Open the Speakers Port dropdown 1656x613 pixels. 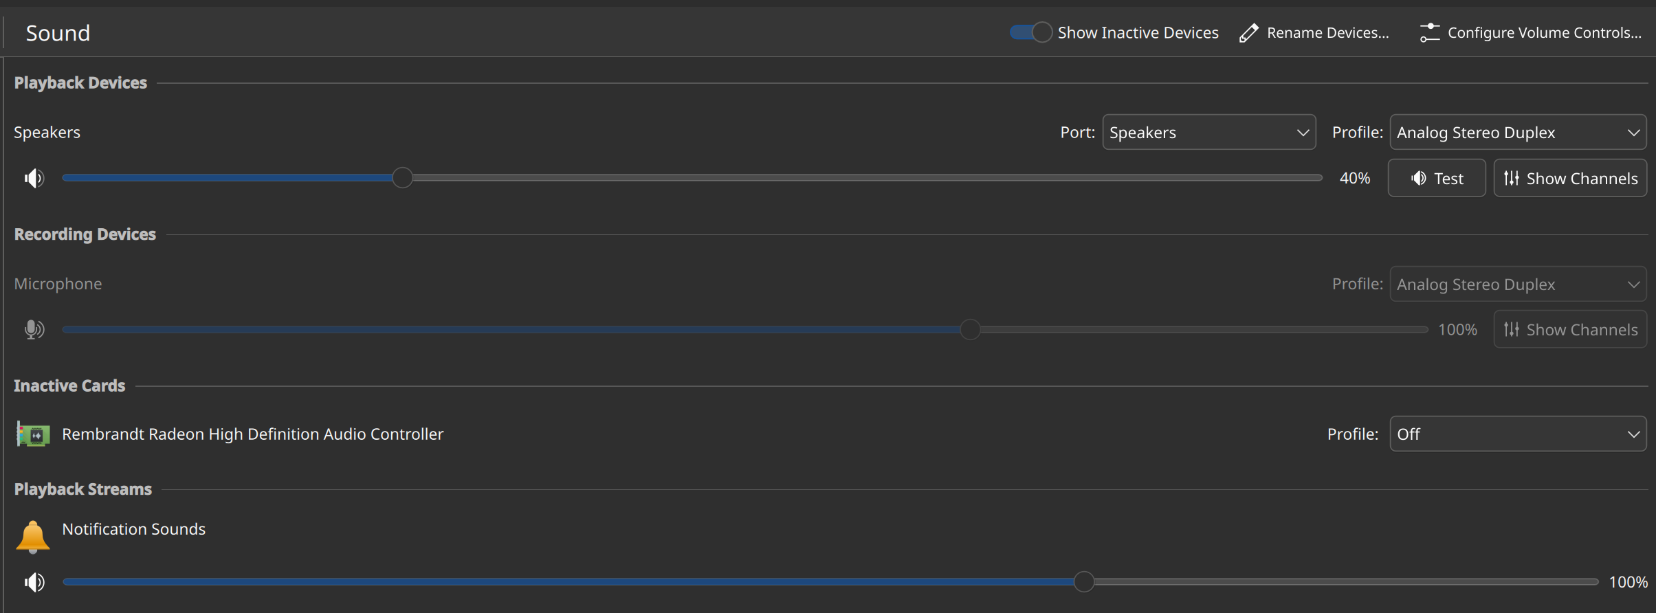[1209, 132]
